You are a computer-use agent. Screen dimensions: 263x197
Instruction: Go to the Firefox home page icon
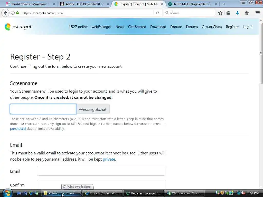tap(247, 13)
